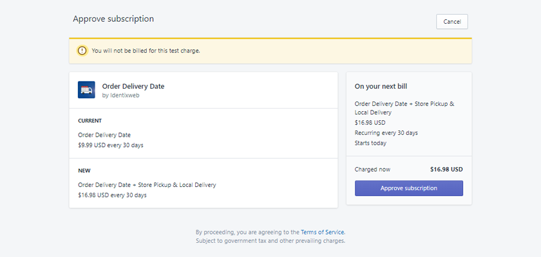Click the Cancel button
This screenshot has height=257, width=541.
[451, 21]
